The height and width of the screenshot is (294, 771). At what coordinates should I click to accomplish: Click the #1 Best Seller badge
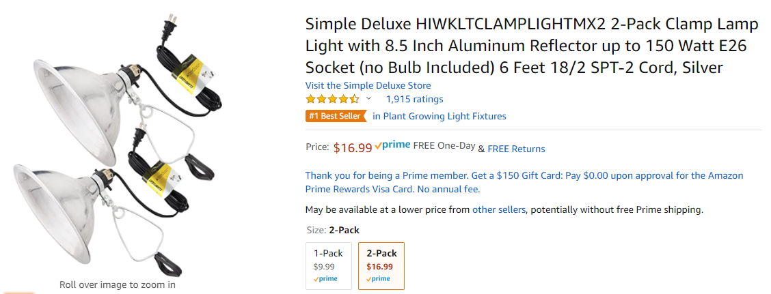pyautogui.click(x=336, y=117)
